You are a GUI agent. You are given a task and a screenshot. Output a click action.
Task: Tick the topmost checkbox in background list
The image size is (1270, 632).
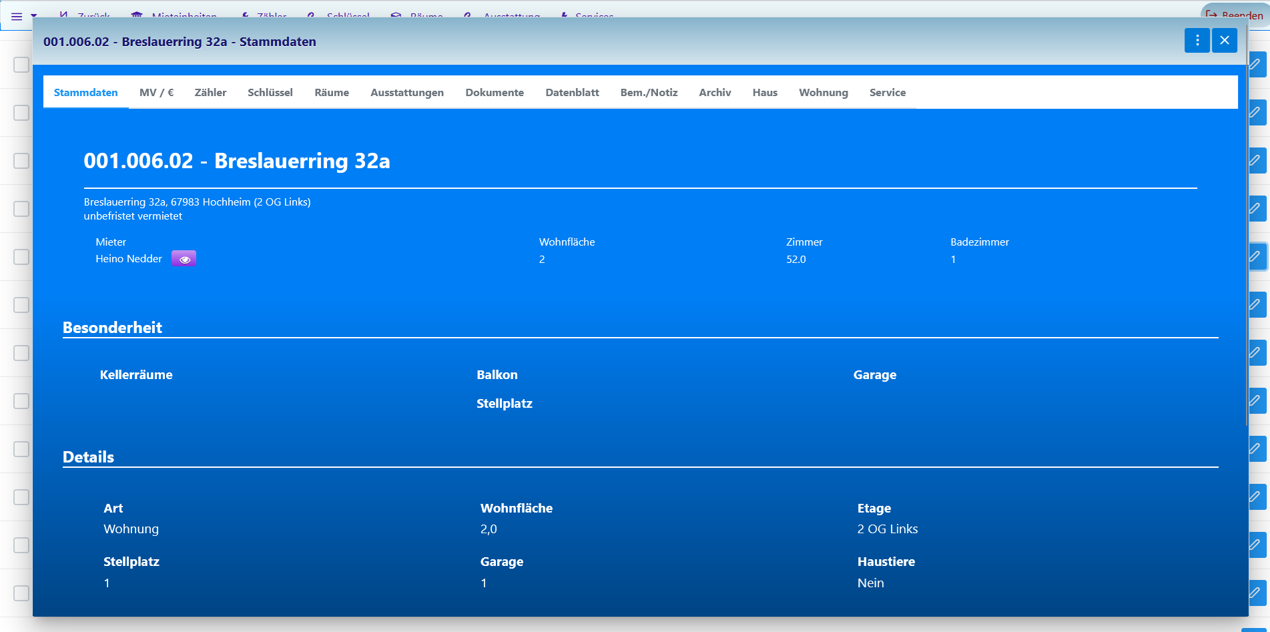click(21, 65)
